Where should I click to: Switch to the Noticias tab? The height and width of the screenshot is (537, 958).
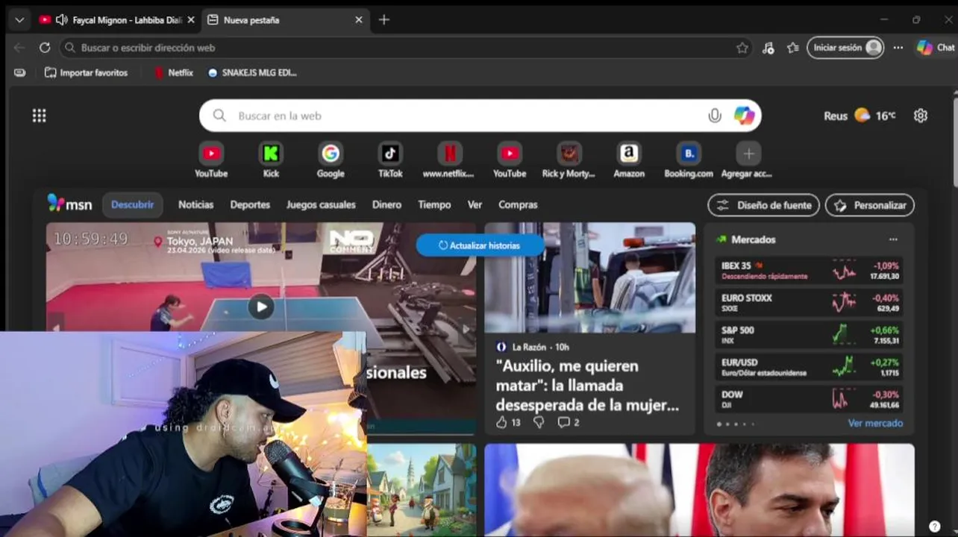coord(195,204)
